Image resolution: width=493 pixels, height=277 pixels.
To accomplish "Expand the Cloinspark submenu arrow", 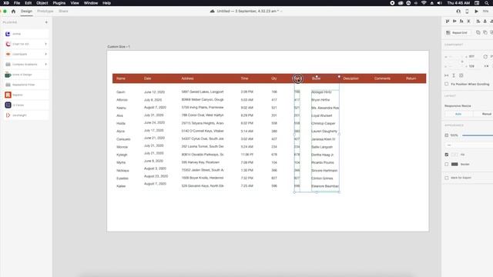I will [x=46, y=54].
